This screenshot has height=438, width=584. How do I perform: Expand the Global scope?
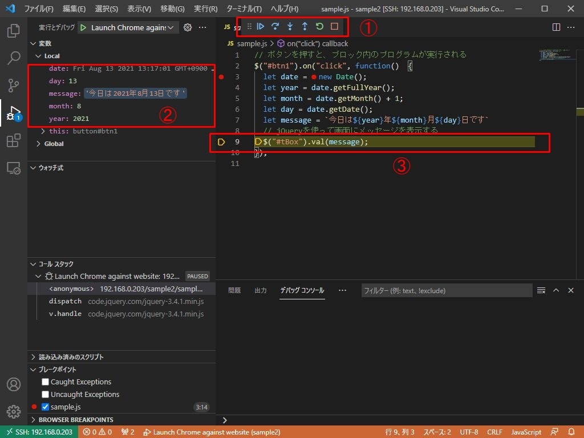click(38, 144)
